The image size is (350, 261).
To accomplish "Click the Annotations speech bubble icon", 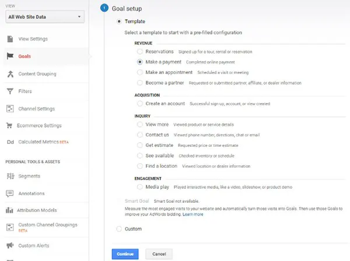I will [10, 193].
